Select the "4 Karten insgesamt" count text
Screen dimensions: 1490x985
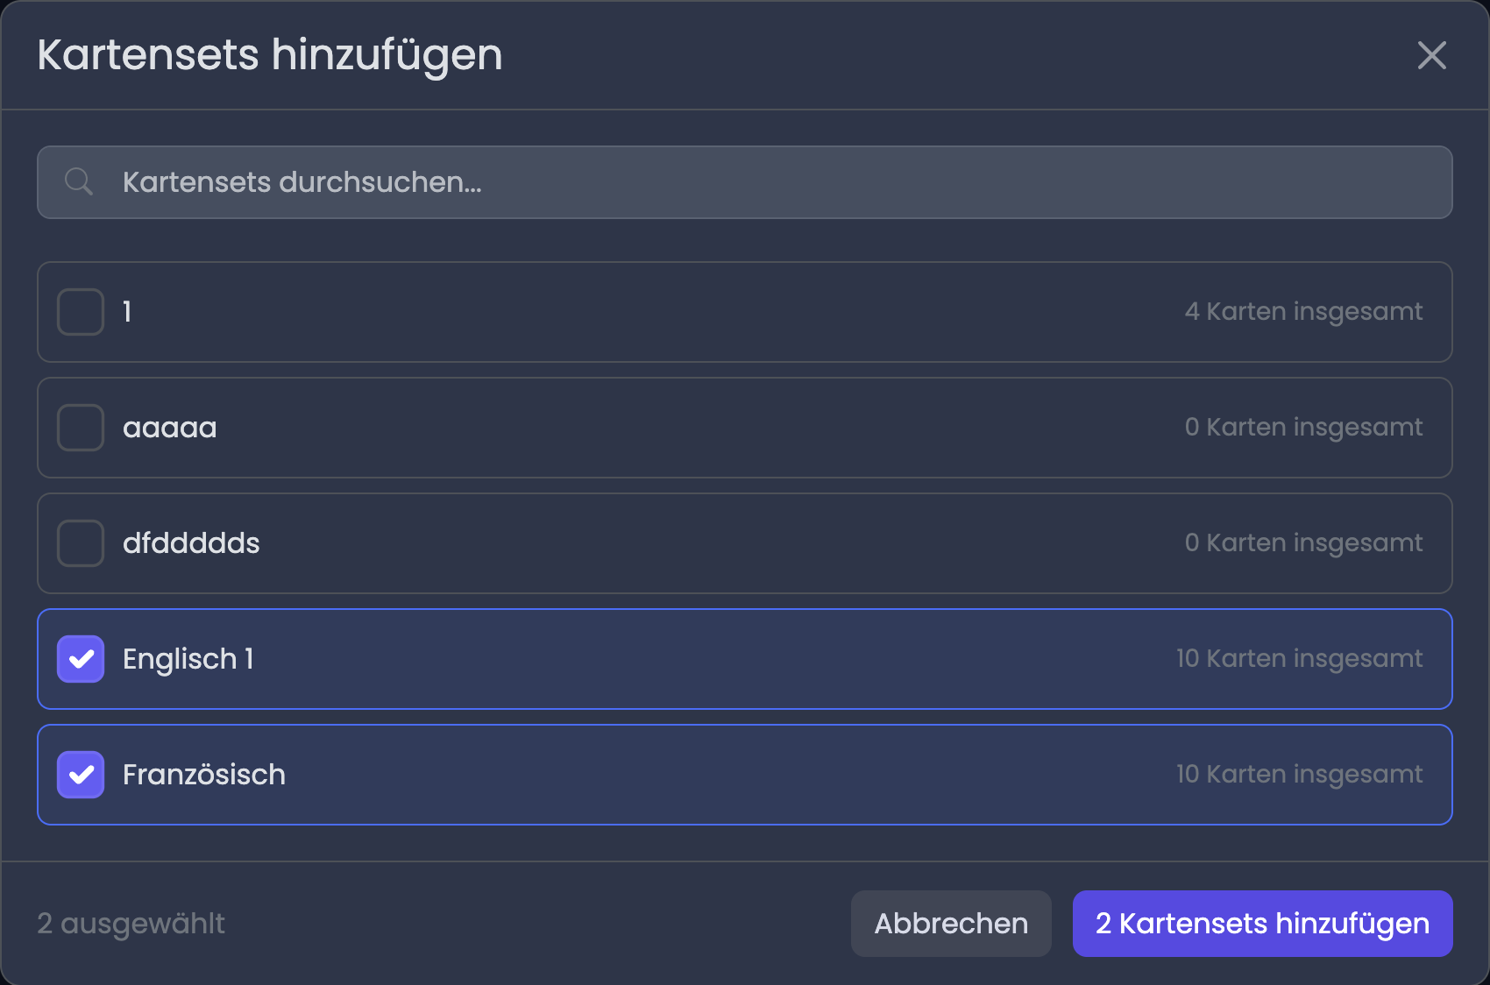pyautogui.click(x=1303, y=312)
